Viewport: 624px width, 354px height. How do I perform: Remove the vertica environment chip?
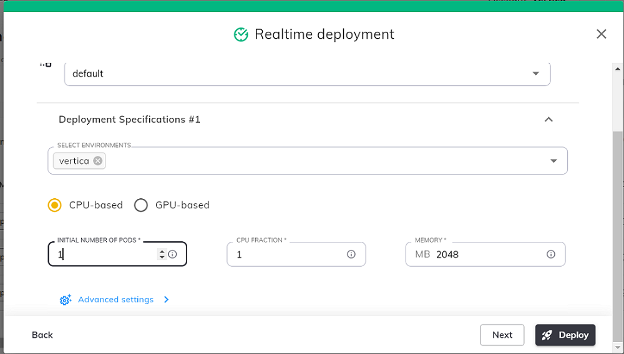tap(97, 161)
